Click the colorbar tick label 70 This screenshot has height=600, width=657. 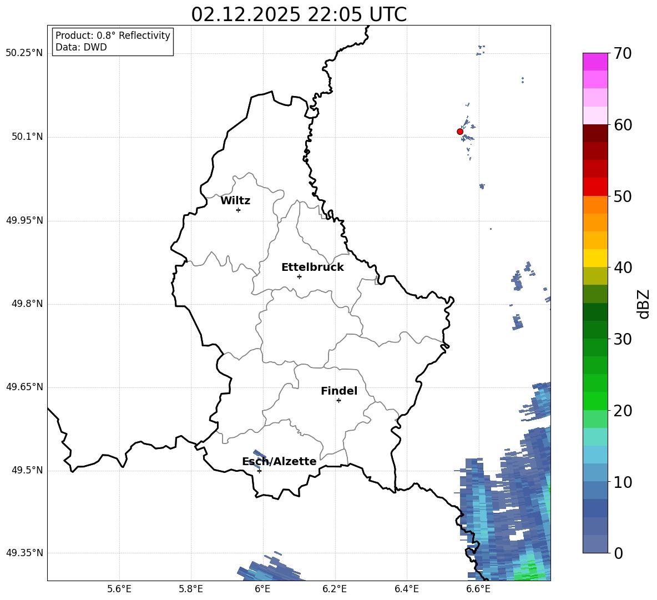(623, 54)
